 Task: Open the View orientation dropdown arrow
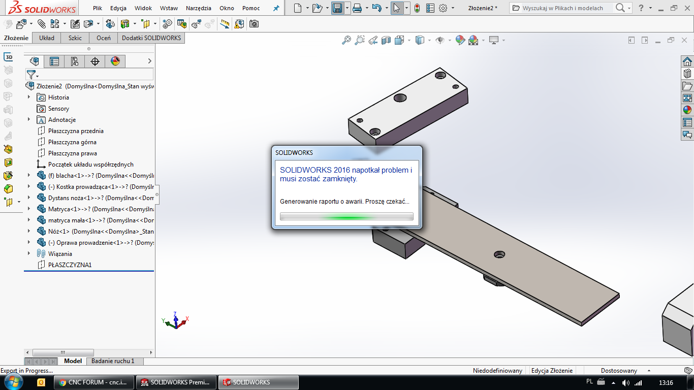pyautogui.click(x=409, y=40)
